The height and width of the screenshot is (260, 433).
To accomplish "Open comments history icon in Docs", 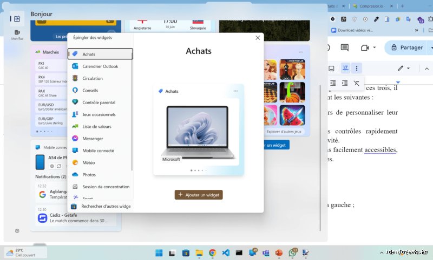I will 344,47.
